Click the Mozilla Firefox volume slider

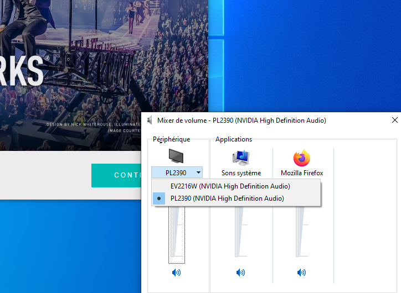pos(301,232)
